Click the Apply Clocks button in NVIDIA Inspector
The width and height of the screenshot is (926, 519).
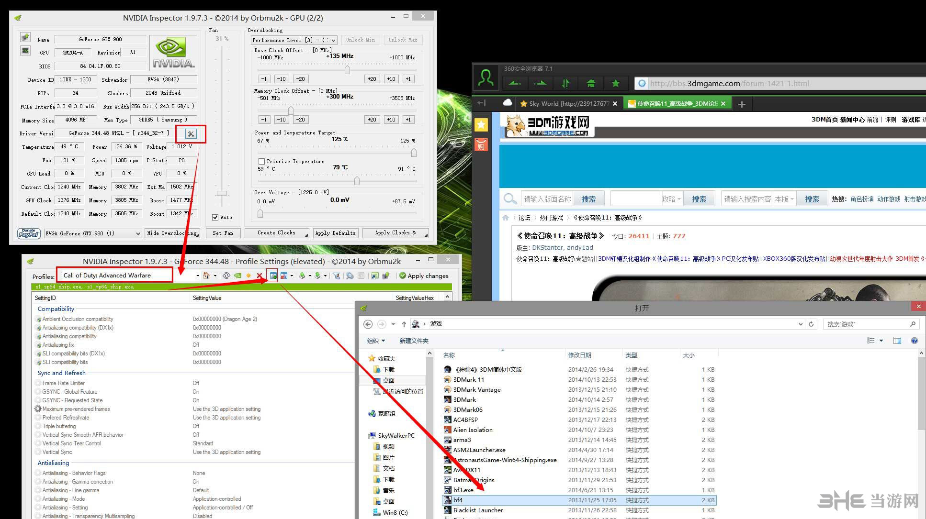coord(395,233)
